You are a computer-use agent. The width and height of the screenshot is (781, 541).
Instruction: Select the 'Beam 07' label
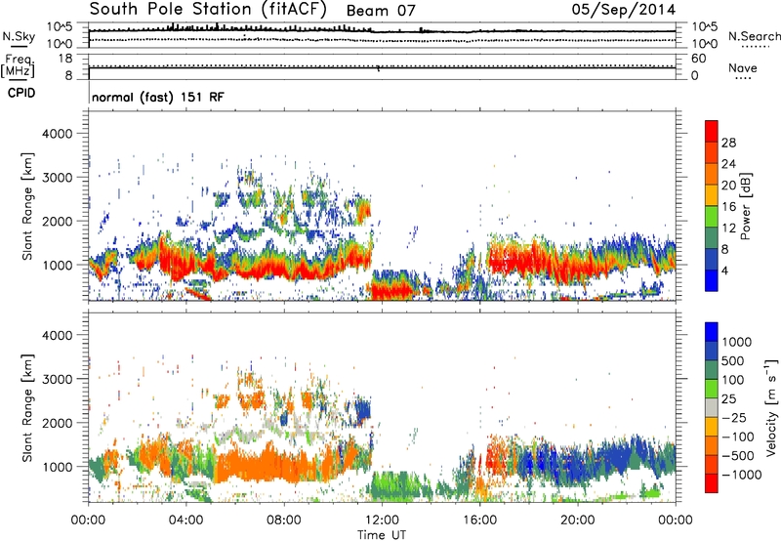381,11
